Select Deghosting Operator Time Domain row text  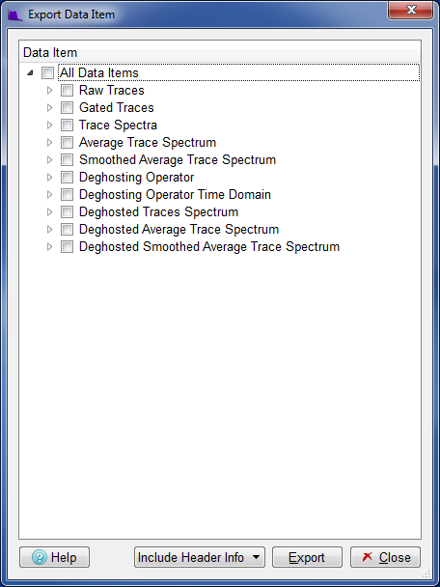(x=175, y=195)
